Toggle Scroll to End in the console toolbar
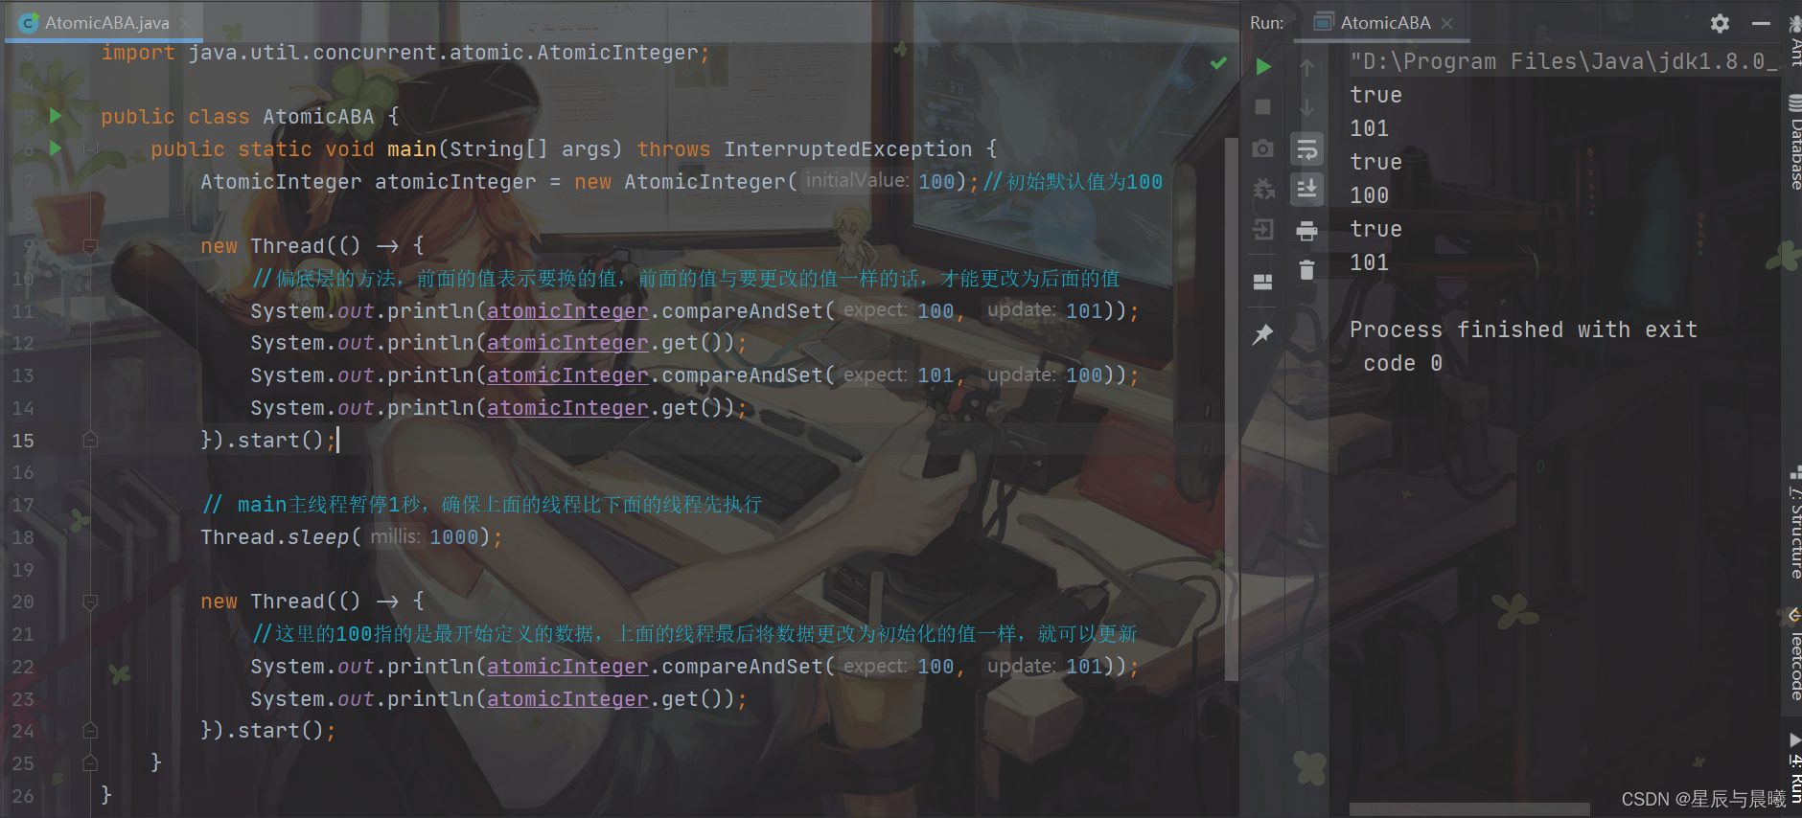The height and width of the screenshot is (818, 1802). click(1306, 189)
